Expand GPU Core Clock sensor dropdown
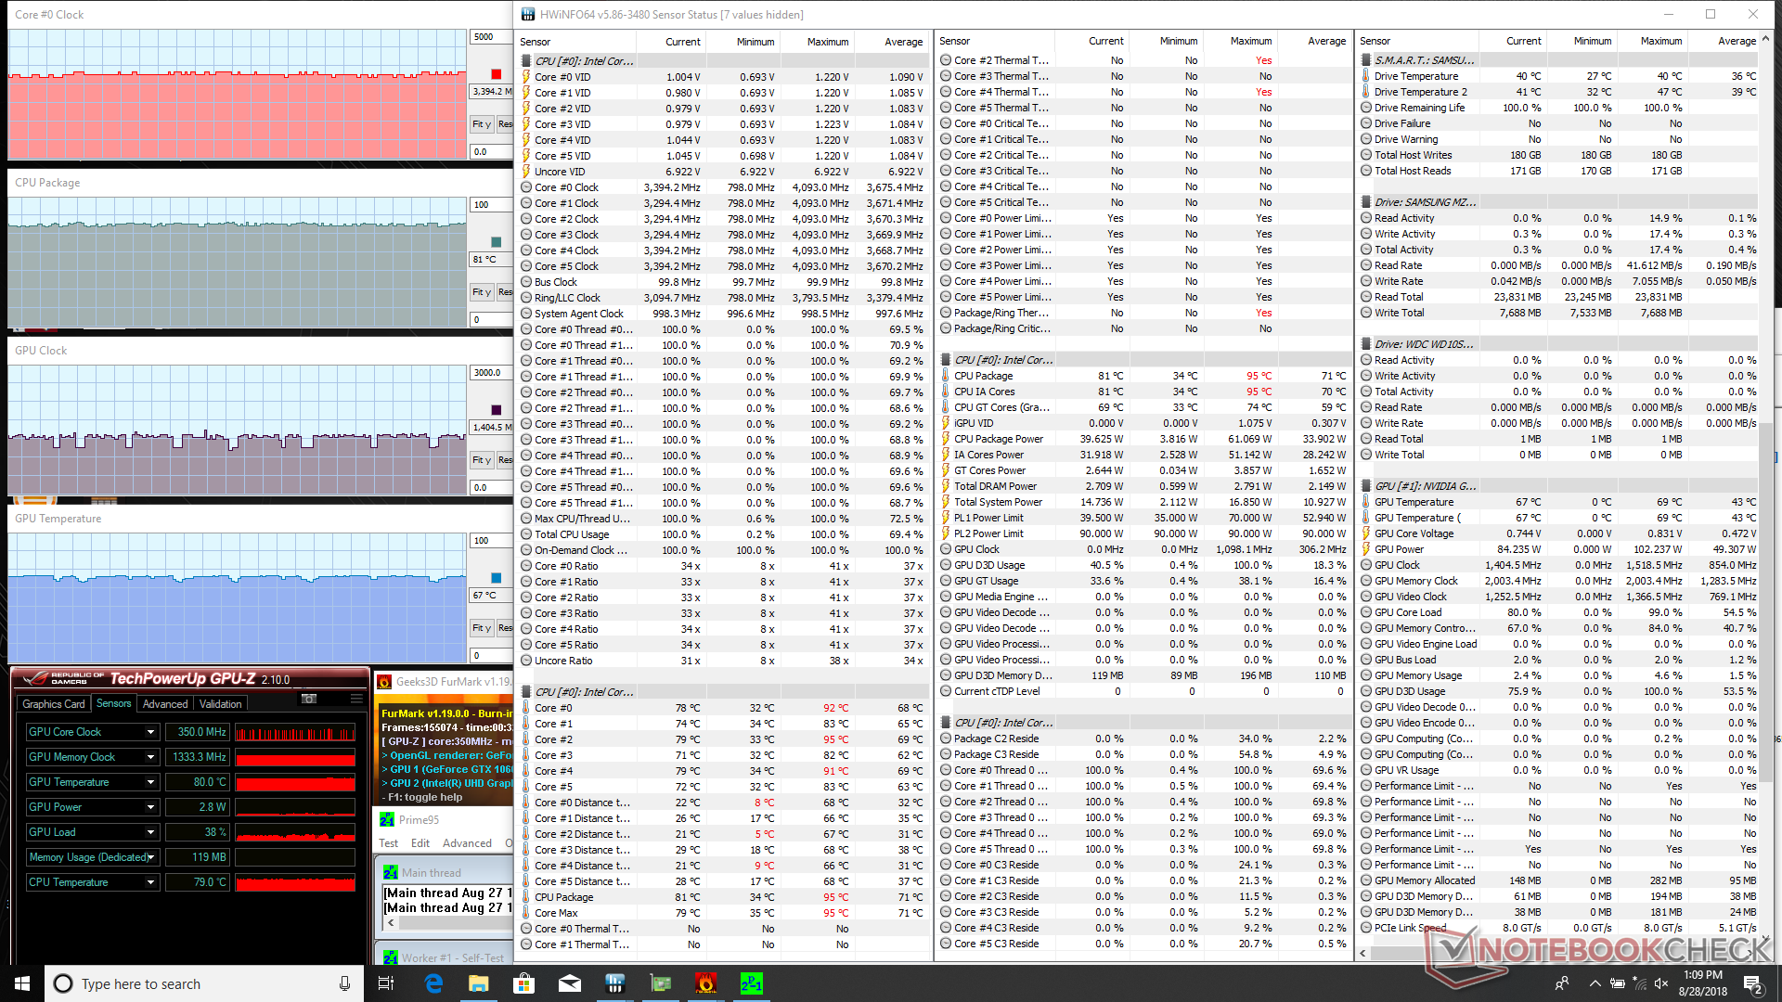The image size is (1782, 1002). click(x=150, y=732)
